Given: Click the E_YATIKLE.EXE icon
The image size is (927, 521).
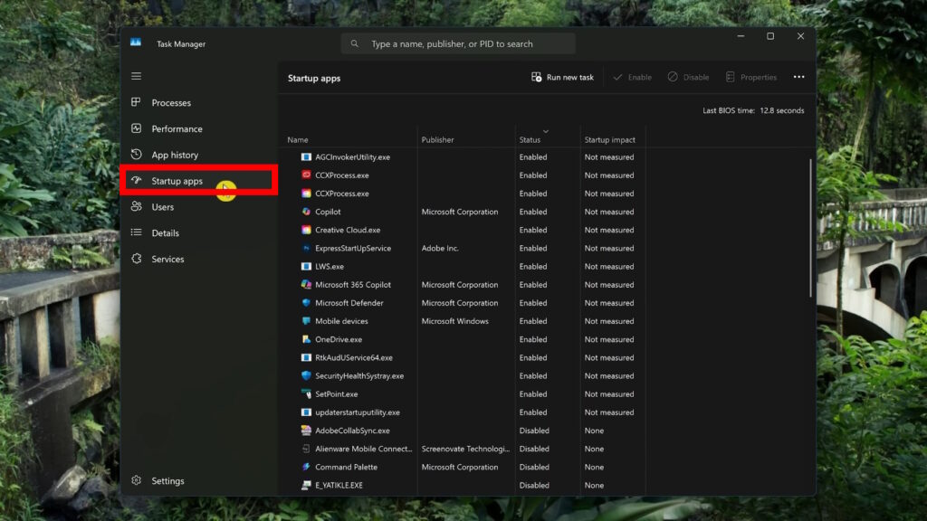Looking at the screenshot, I should click(x=306, y=485).
